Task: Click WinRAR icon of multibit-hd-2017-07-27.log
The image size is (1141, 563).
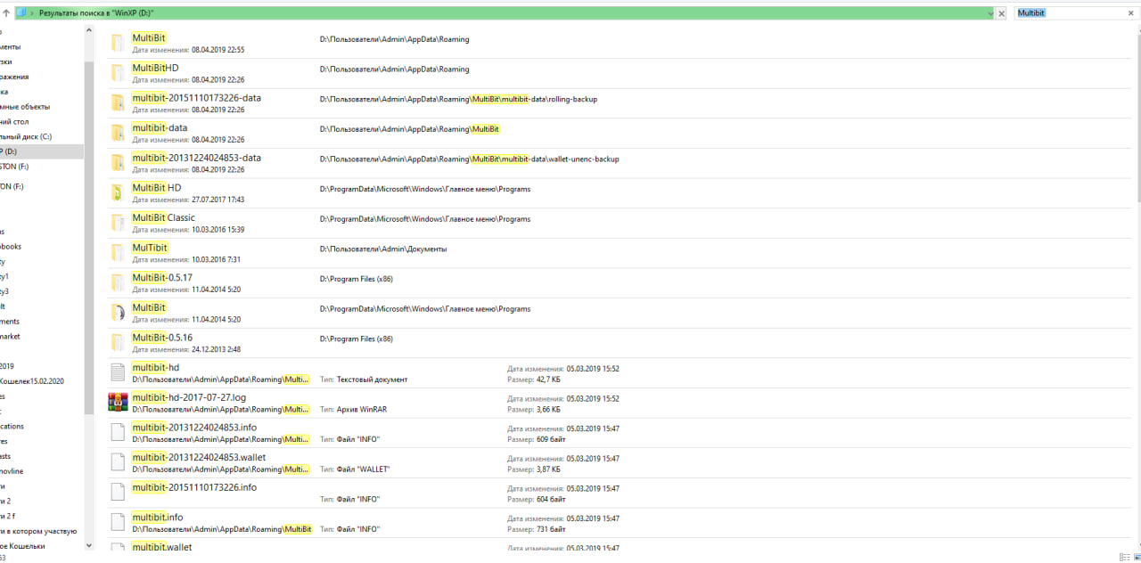Action: click(x=118, y=402)
